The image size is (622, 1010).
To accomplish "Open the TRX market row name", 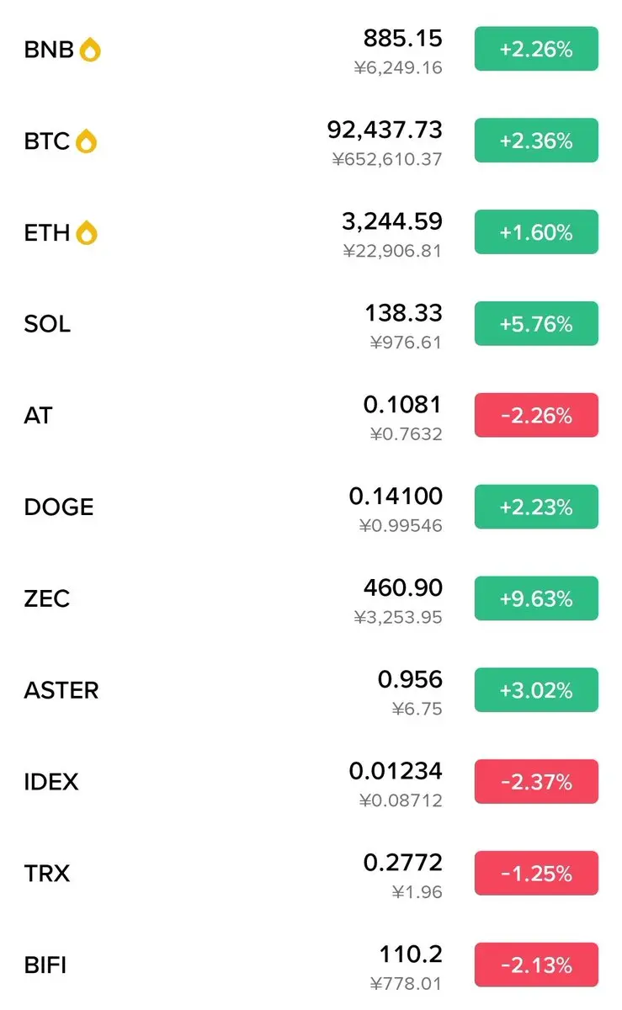I will pos(47,874).
